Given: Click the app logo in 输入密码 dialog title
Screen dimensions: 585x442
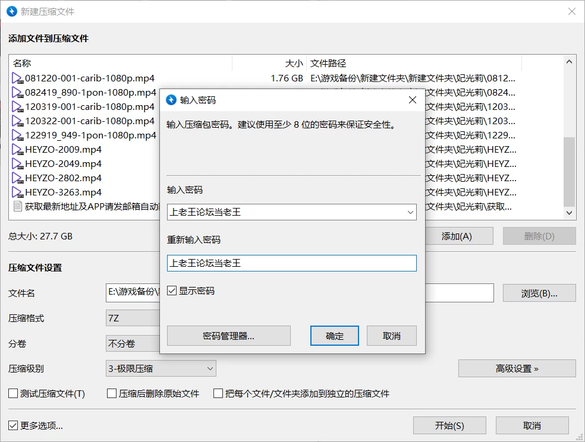Looking at the screenshot, I should pos(171,100).
